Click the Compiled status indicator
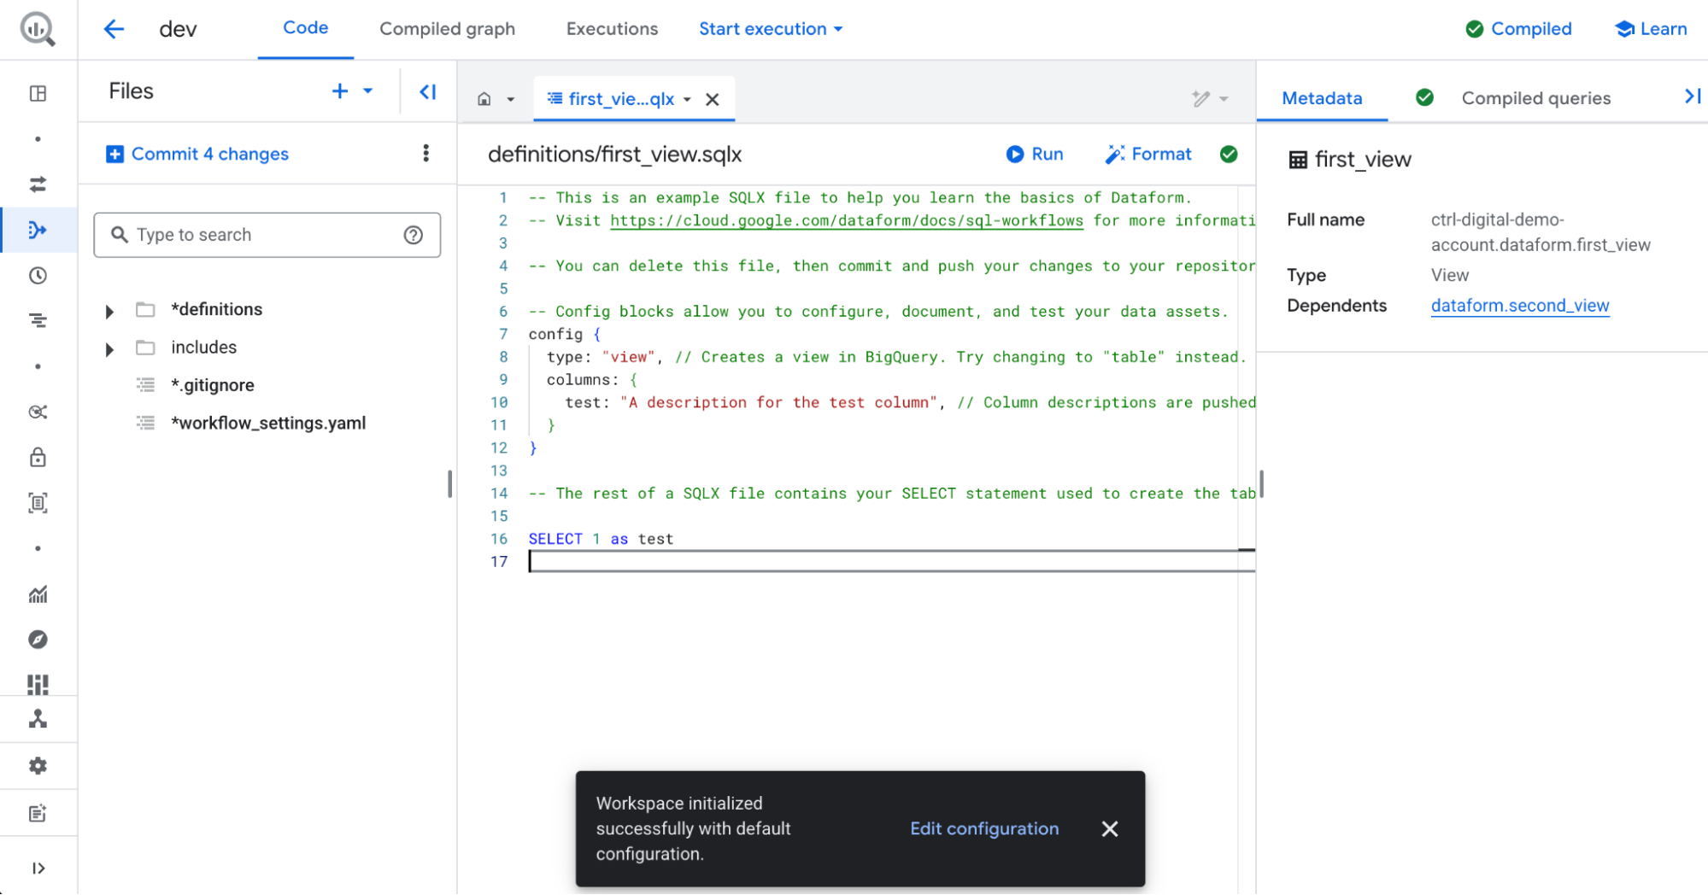 click(x=1518, y=29)
